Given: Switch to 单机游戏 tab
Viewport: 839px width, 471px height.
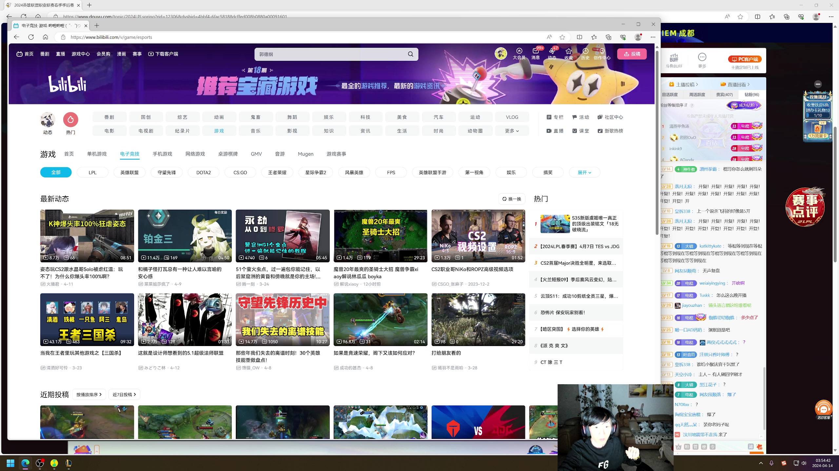Looking at the screenshot, I should [97, 154].
